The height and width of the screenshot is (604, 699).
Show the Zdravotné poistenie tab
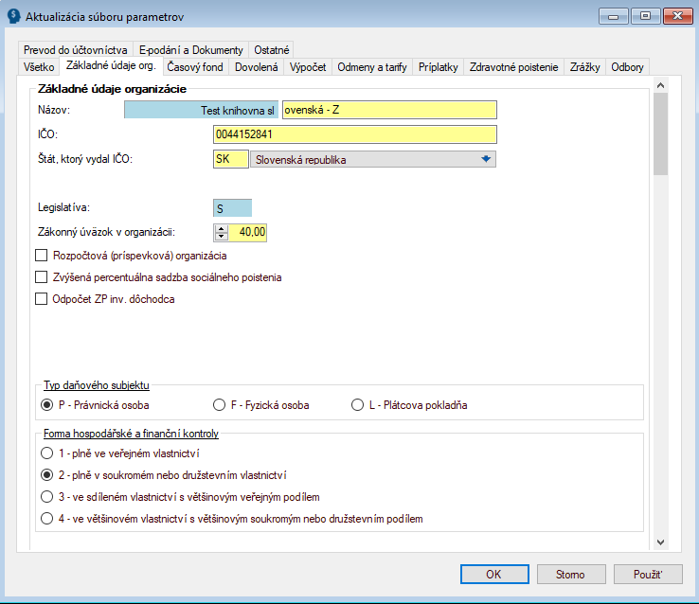(513, 67)
